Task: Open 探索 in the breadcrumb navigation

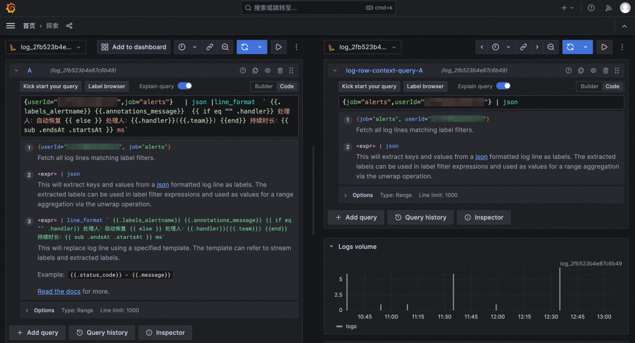Action: click(52, 25)
